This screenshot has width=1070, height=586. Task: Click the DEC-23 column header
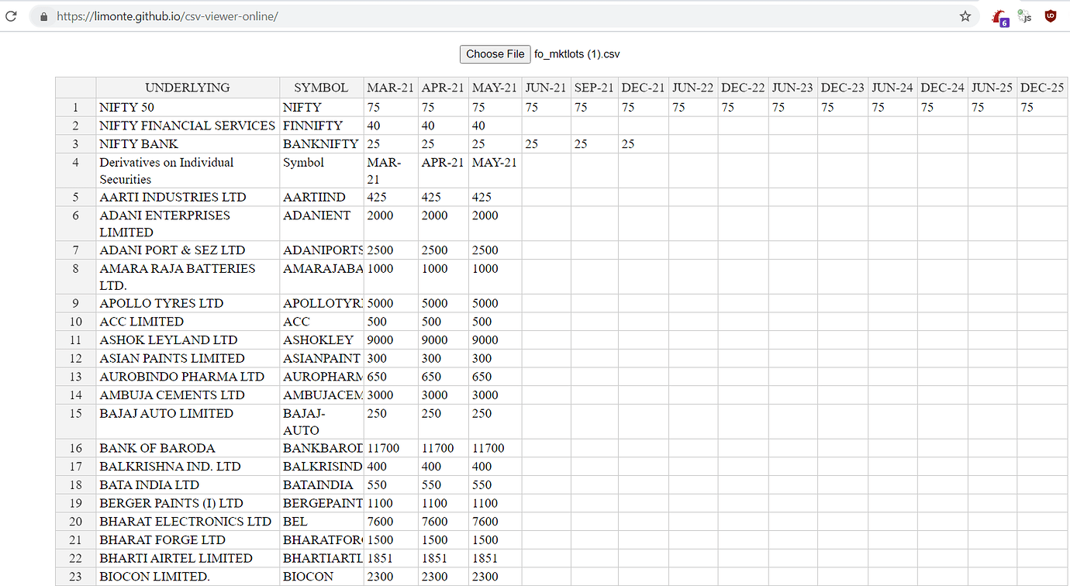click(843, 88)
